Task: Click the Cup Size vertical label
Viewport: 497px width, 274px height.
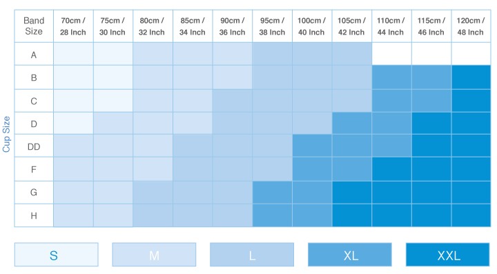Action: tap(6, 135)
